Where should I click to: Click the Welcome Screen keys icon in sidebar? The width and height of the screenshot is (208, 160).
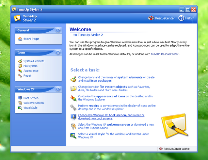pyautogui.click(x=20, y=103)
